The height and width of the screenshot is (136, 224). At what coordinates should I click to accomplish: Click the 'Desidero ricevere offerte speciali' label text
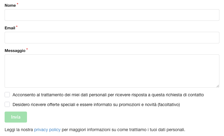[46, 105]
